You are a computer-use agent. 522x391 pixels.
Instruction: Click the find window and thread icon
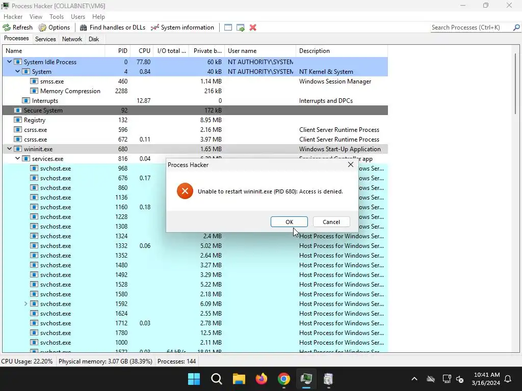241,27
